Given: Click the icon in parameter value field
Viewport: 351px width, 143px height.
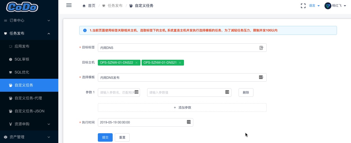Looking at the screenshot, I should point(227,92).
